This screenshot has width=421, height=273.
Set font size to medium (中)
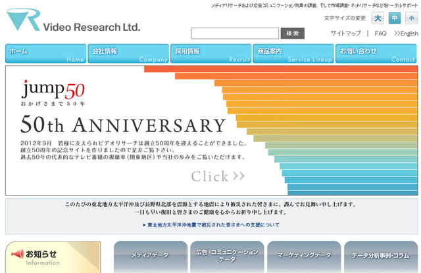click(x=394, y=18)
